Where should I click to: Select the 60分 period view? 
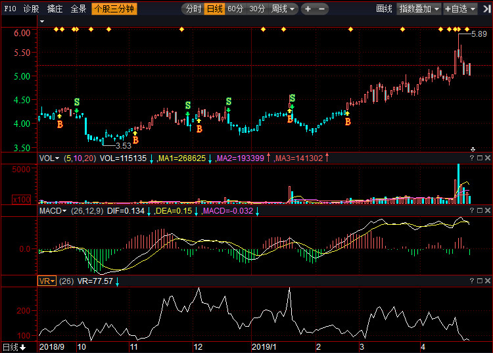[235, 9]
